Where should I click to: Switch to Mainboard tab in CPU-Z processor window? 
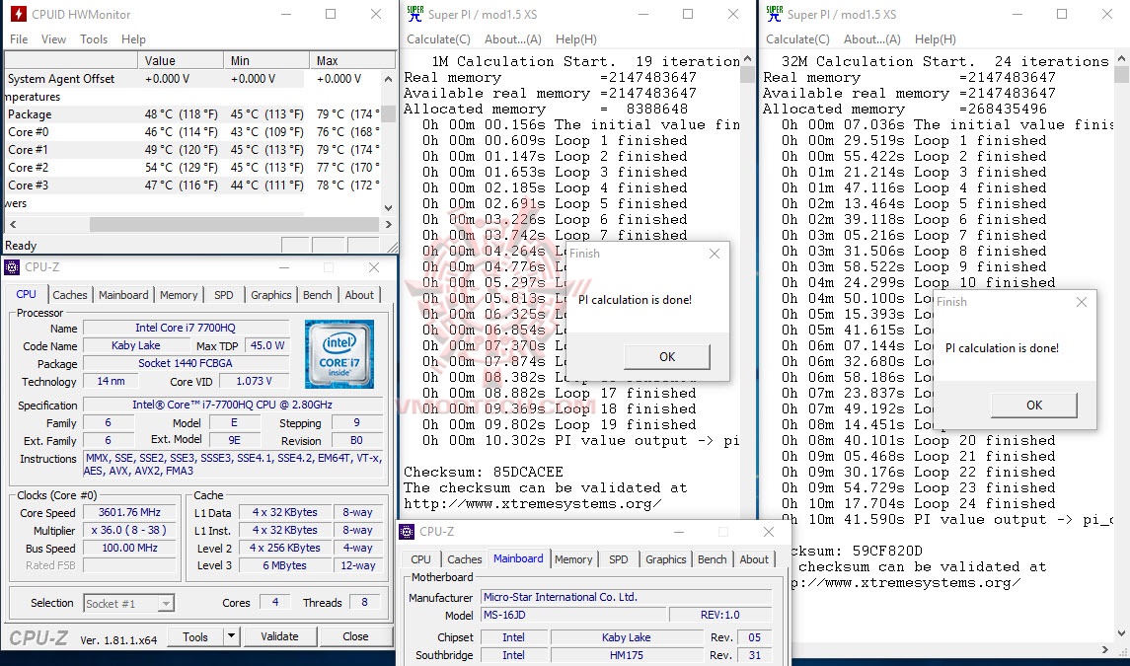(x=123, y=295)
